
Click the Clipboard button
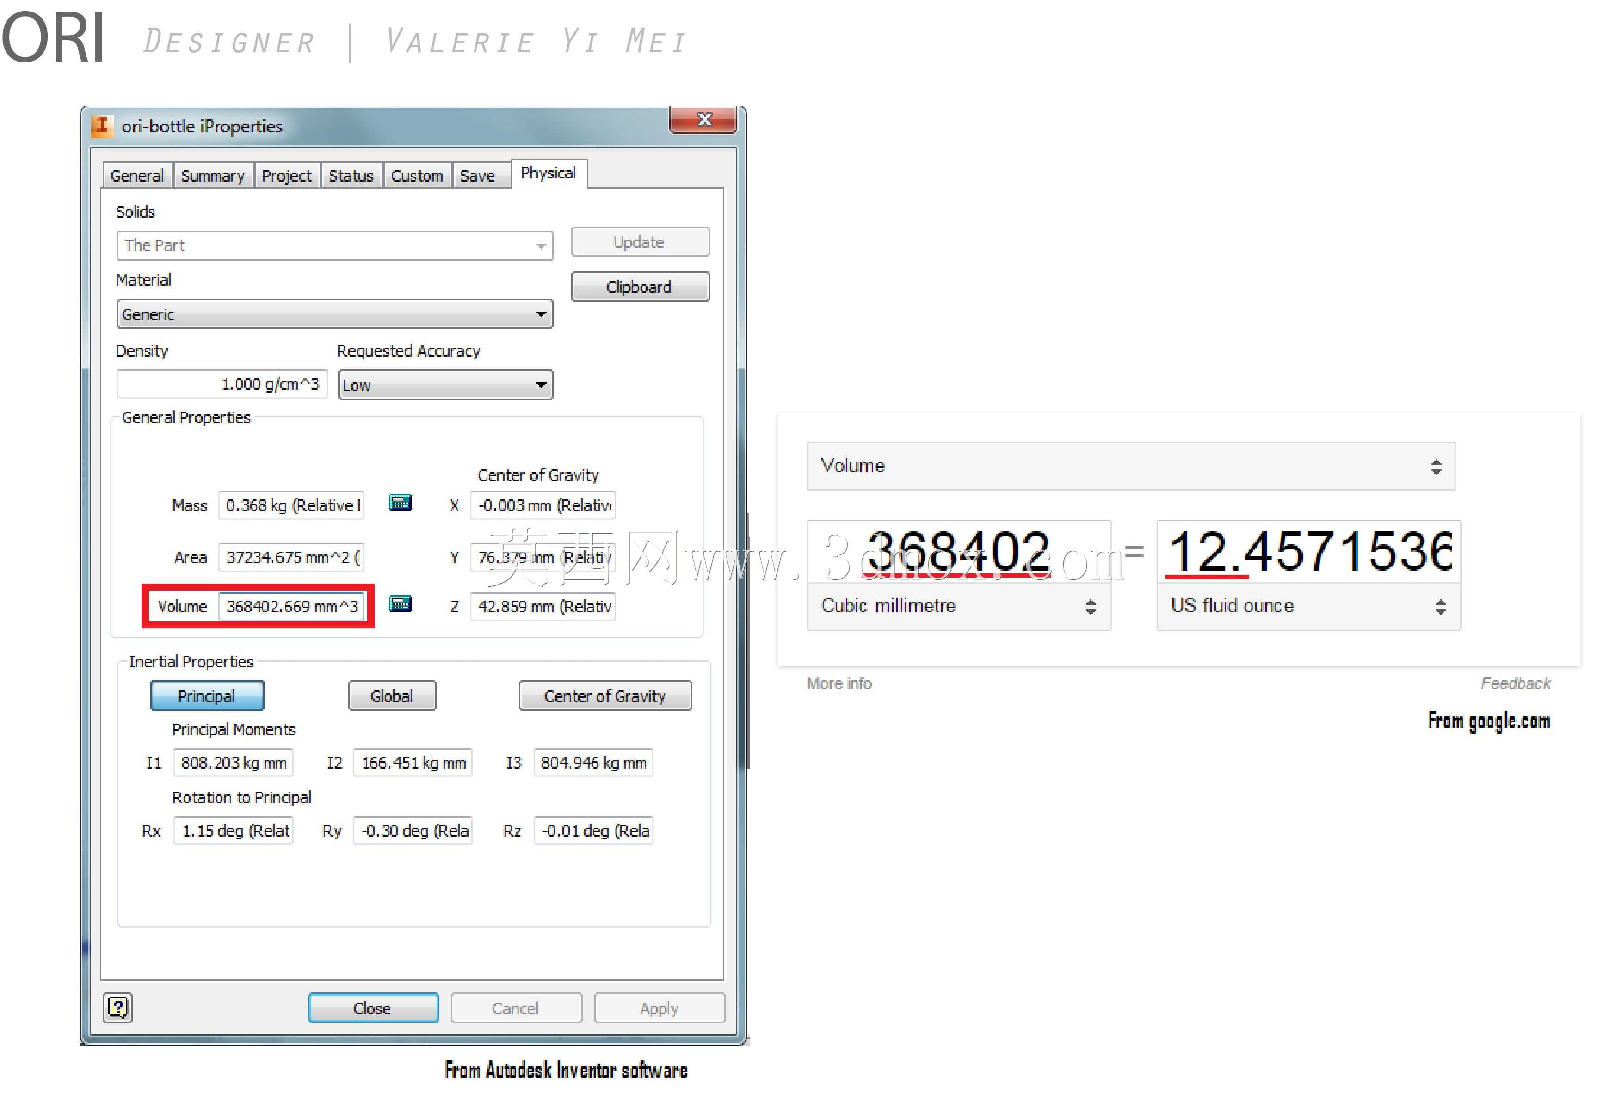point(640,287)
